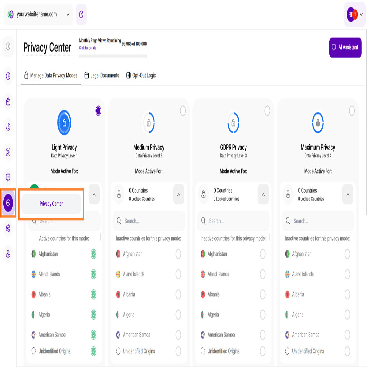Click the Privacy Center shield sidebar icon
367x367 pixels.
click(8, 202)
